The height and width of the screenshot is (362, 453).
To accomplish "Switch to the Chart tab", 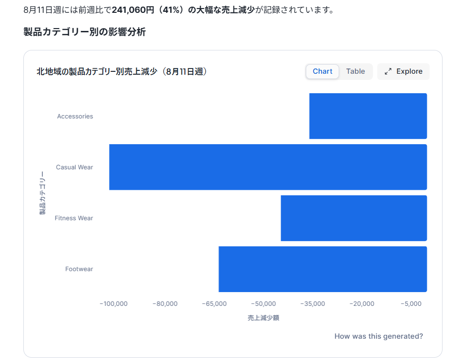I will (322, 71).
